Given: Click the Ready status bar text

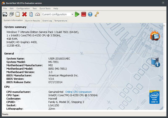Looking at the screenshot, I should [5, 114].
